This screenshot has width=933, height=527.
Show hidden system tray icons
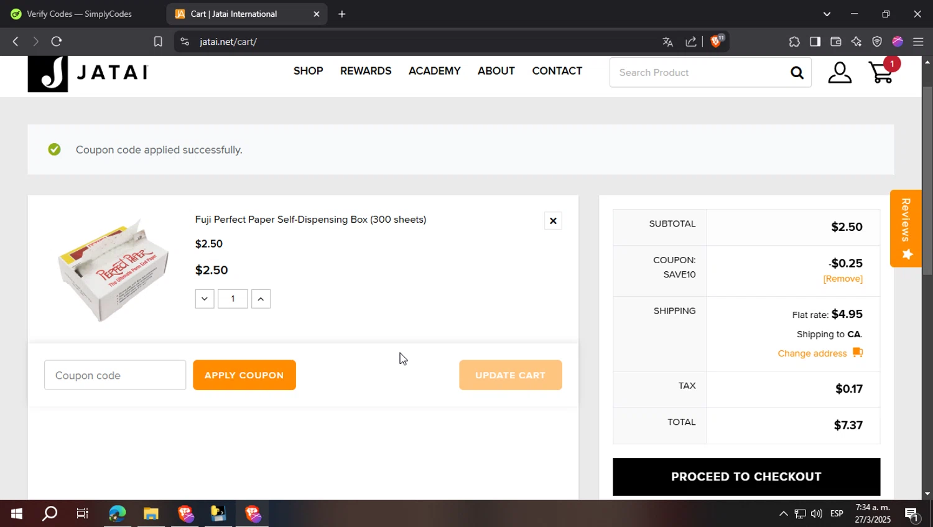pos(784,514)
